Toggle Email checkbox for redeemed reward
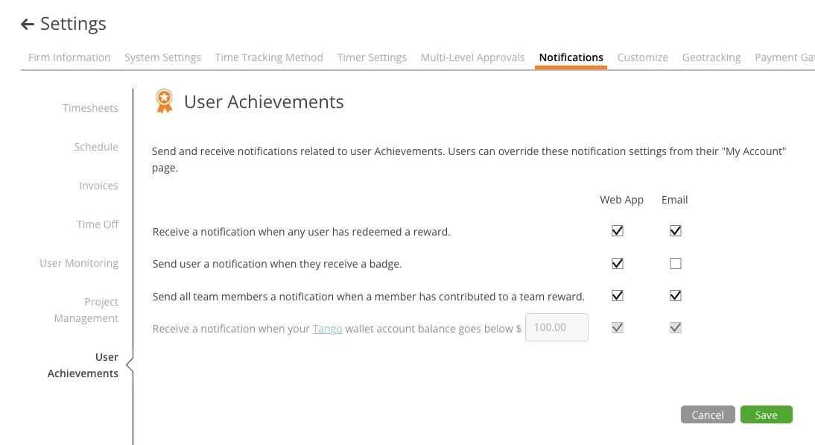 (675, 231)
